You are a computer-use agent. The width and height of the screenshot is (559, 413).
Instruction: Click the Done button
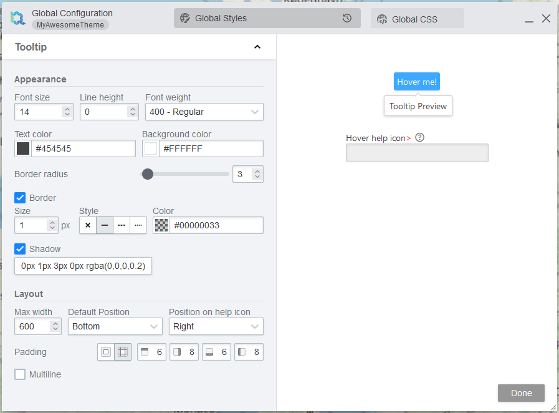pyautogui.click(x=521, y=393)
